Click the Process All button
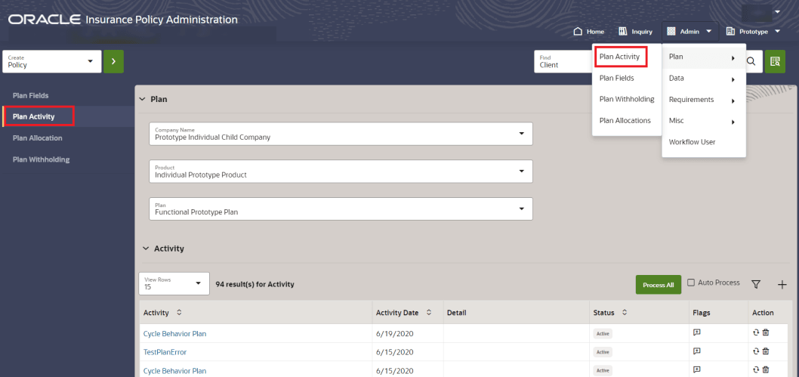799x377 pixels. [x=659, y=285]
